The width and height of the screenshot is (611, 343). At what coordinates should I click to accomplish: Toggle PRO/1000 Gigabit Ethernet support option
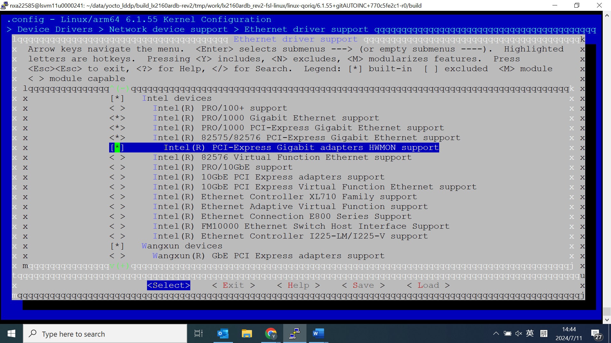point(117,118)
